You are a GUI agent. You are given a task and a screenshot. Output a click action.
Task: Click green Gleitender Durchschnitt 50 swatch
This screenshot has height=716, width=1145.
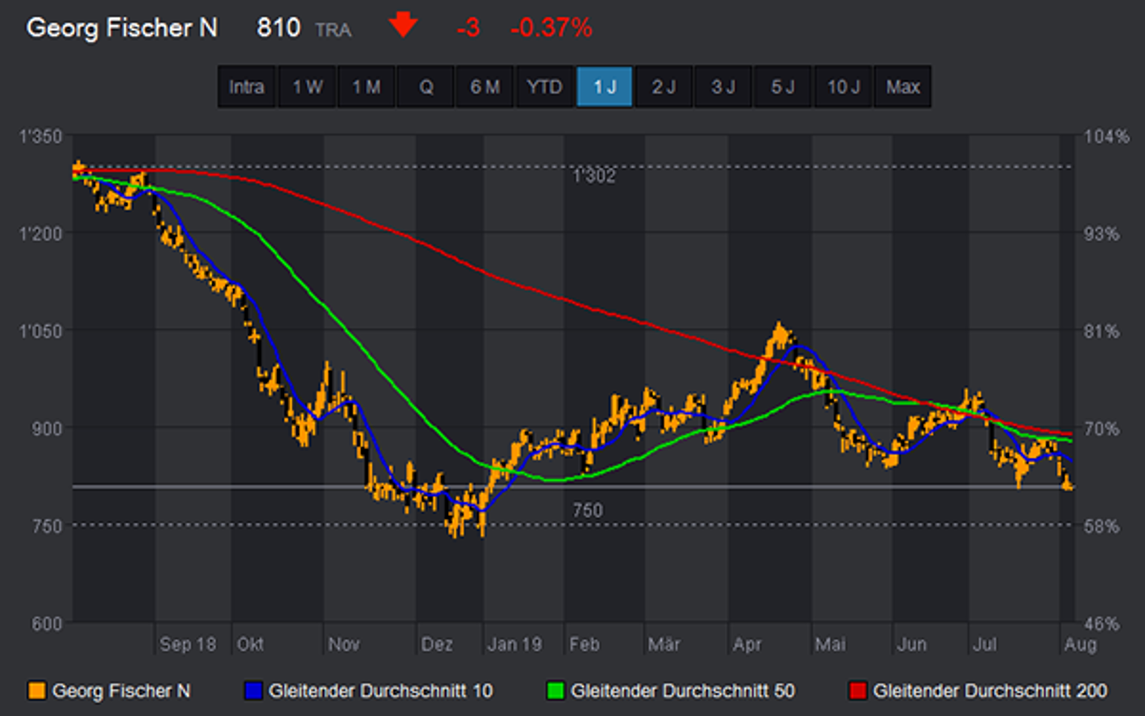[x=555, y=690]
